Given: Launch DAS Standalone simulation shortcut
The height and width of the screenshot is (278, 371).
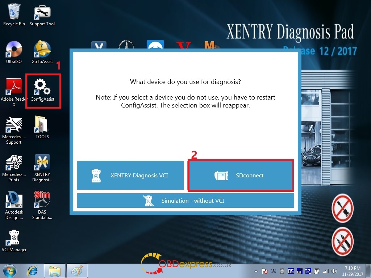Looking at the screenshot, I should pos(42,202).
